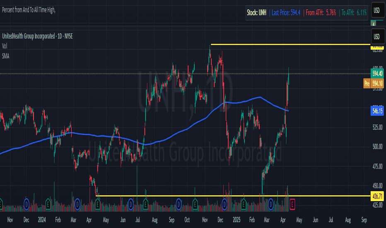Click 'Last Price: 594.4' in the info table
The height and width of the screenshot is (228, 386).
point(286,13)
